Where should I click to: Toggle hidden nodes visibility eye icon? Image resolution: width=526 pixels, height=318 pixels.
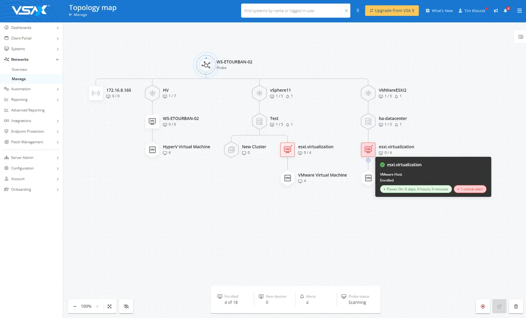click(x=126, y=306)
